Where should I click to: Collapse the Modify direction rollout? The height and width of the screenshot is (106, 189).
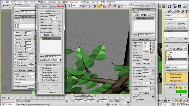(50, 11)
